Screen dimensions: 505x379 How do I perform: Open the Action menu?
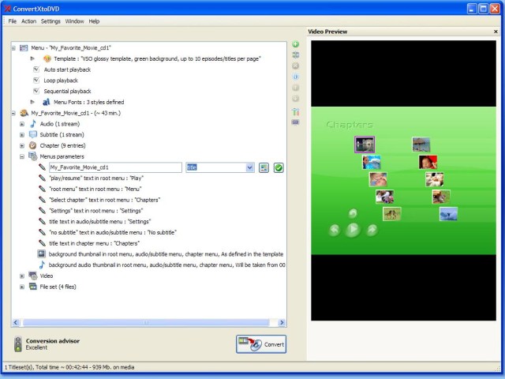tap(28, 21)
